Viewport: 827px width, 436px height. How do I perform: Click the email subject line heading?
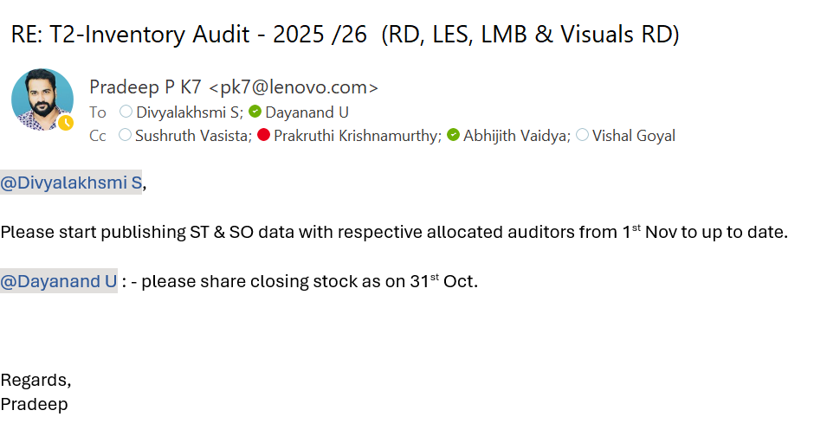(345, 35)
